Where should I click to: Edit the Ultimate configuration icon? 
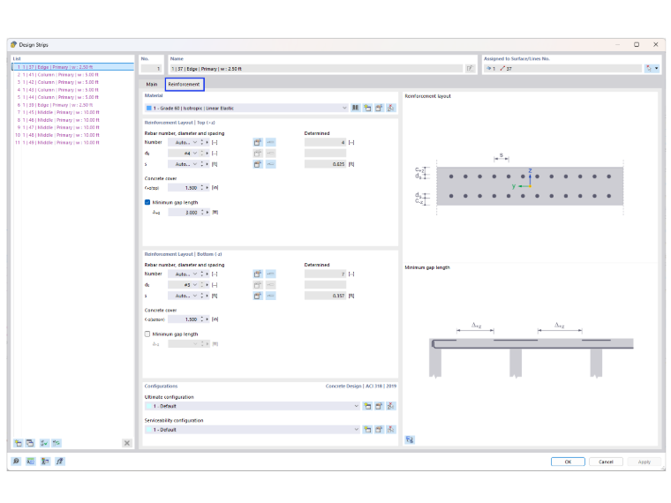click(x=379, y=406)
